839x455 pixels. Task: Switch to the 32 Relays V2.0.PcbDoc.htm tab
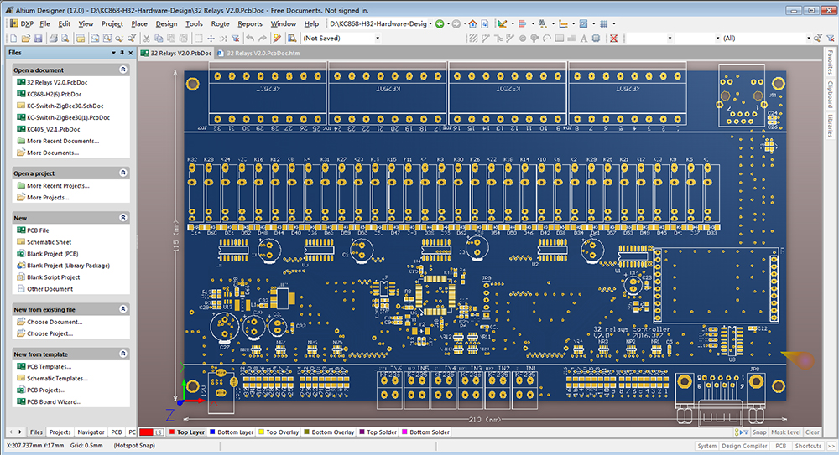point(263,53)
